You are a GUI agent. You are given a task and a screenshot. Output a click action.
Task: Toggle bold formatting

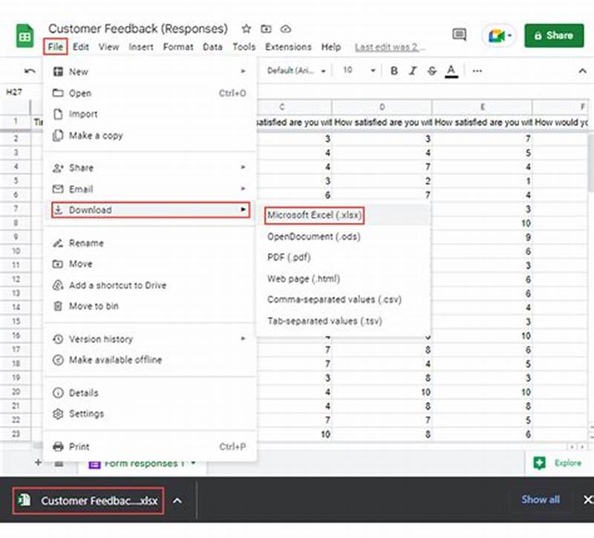coord(393,71)
